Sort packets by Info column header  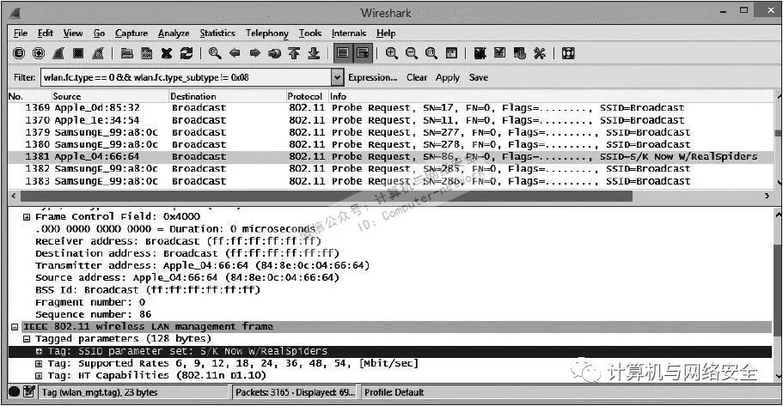(551, 96)
